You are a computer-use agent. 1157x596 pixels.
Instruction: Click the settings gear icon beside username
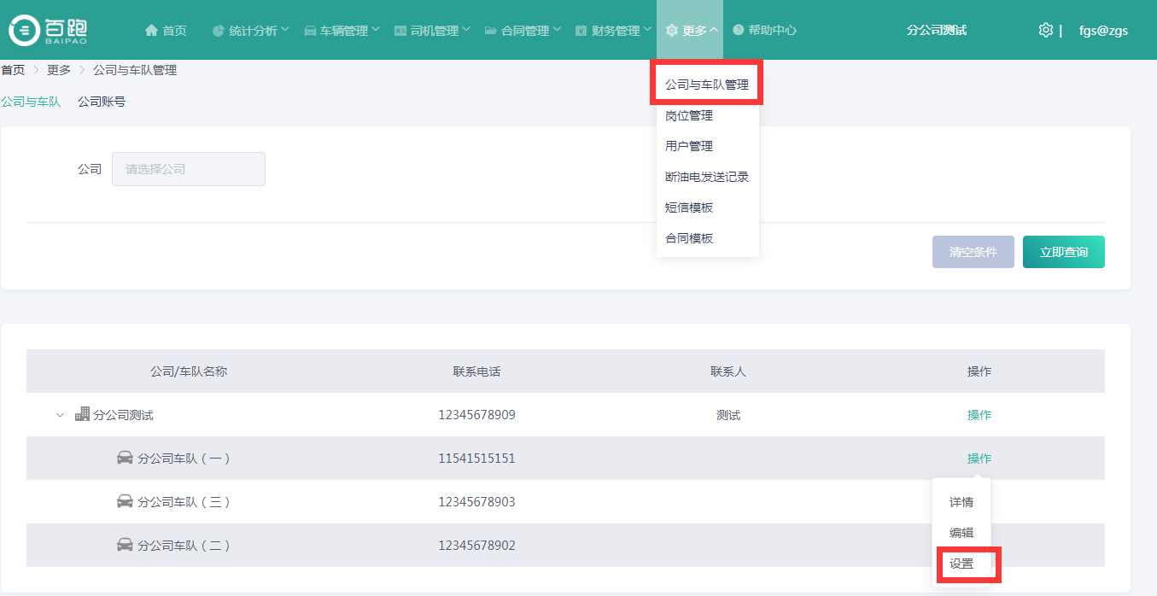[x=1045, y=30]
